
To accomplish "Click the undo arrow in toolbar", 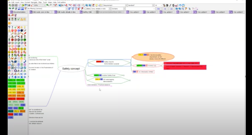I will pos(47,5).
